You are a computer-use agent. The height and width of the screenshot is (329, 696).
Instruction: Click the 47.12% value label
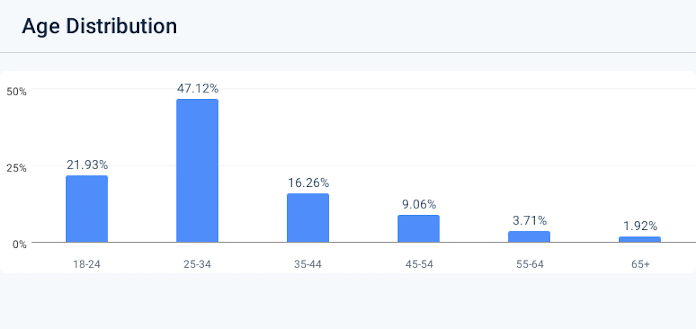click(x=198, y=88)
